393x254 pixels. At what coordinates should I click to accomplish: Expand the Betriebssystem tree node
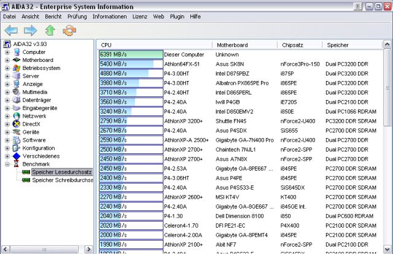(x=7, y=68)
